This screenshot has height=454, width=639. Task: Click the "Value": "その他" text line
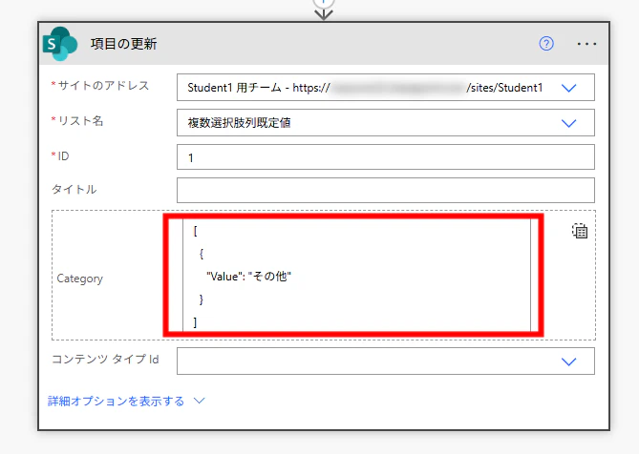[x=248, y=277]
